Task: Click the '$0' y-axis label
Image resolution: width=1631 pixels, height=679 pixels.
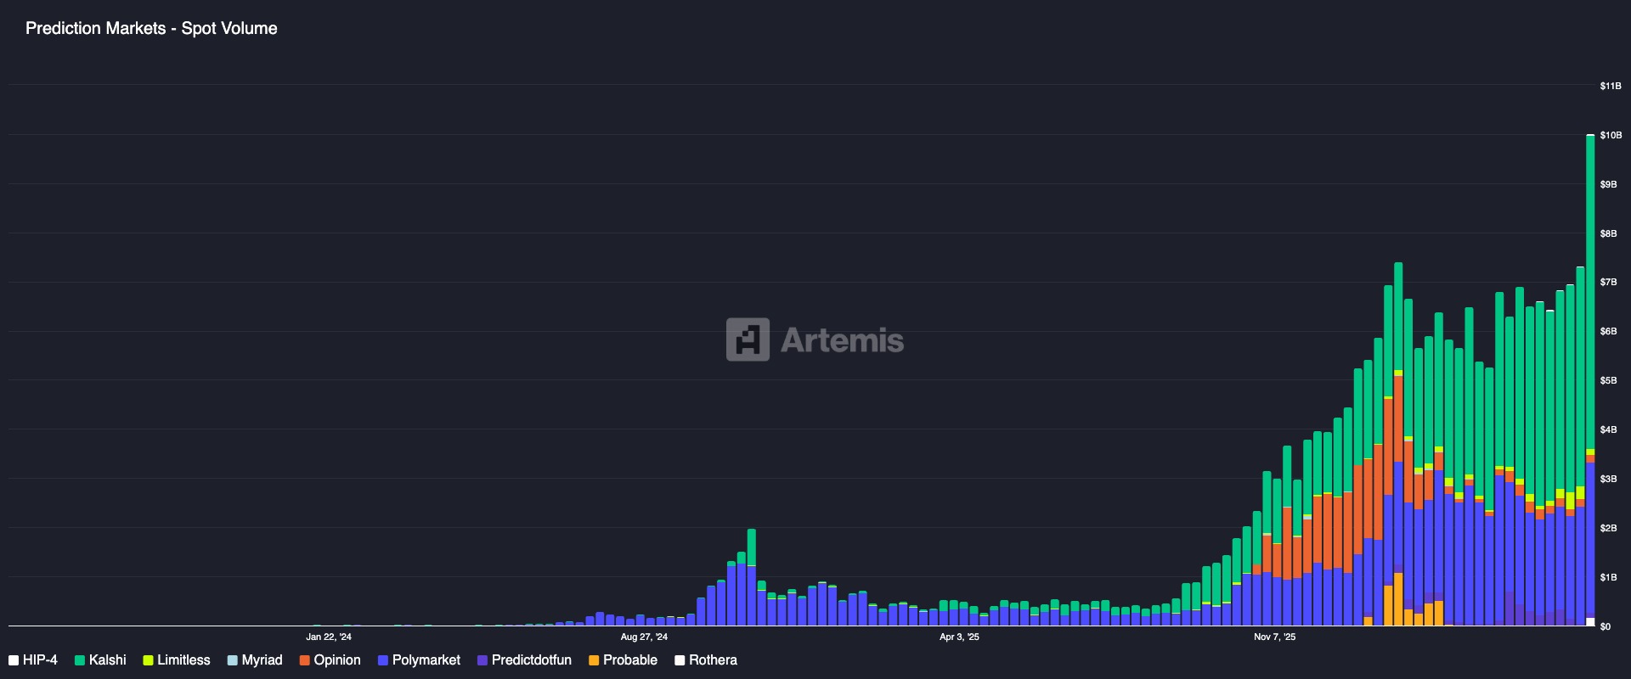Action: 1605,626
